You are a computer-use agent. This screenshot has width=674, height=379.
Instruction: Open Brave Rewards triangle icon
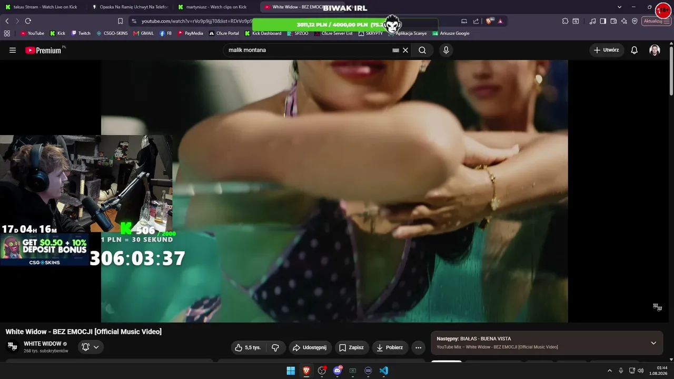click(x=500, y=21)
